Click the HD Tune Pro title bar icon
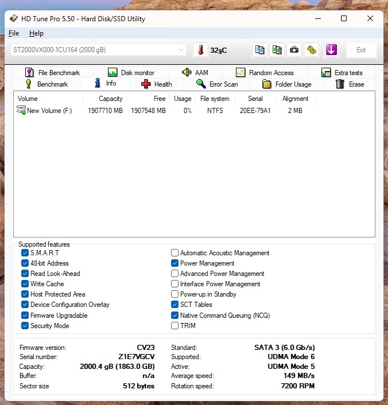The width and height of the screenshot is (388, 405). [14, 18]
